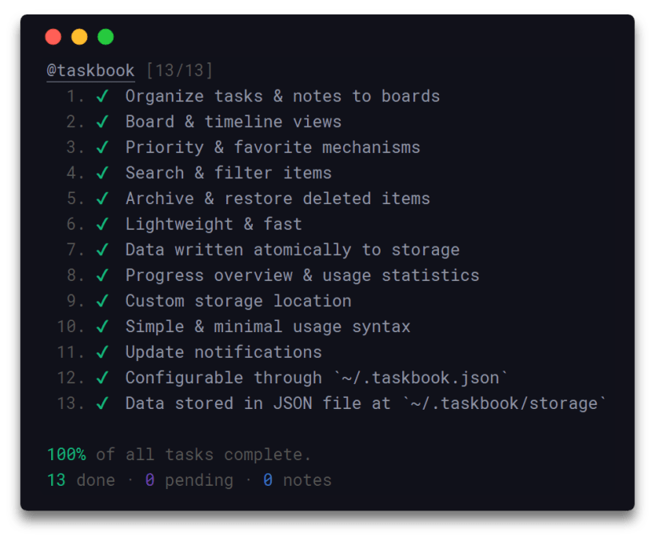Click the green maximize window button
Screen dimensions: 655x537
106,37
